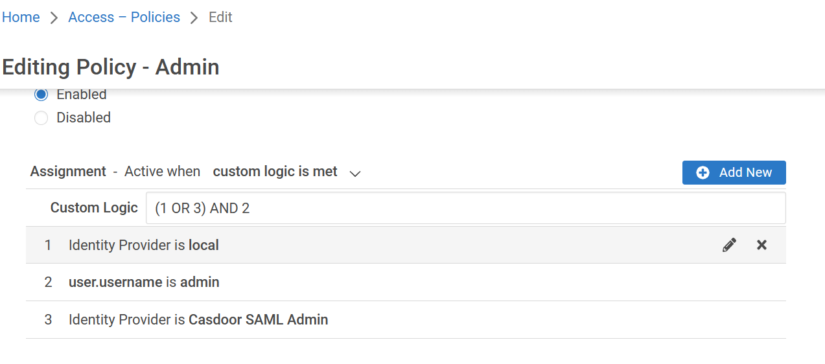Go to the Home breadcrumb link
Viewport: 825px width, 364px height.
tap(21, 17)
